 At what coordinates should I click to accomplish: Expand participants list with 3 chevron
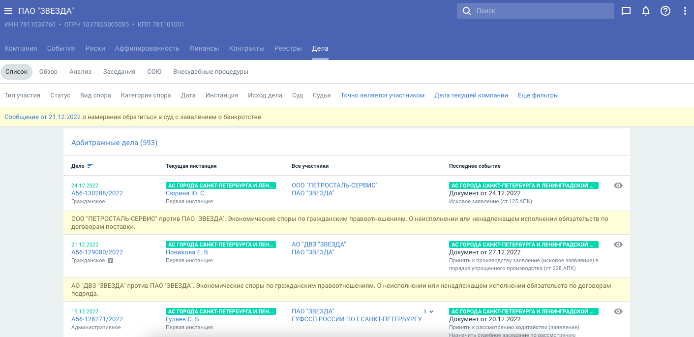pyautogui.click(x=431, y=311)
